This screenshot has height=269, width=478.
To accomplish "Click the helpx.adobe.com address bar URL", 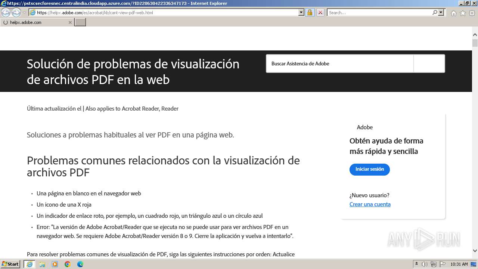I will (x=95, y=13).
